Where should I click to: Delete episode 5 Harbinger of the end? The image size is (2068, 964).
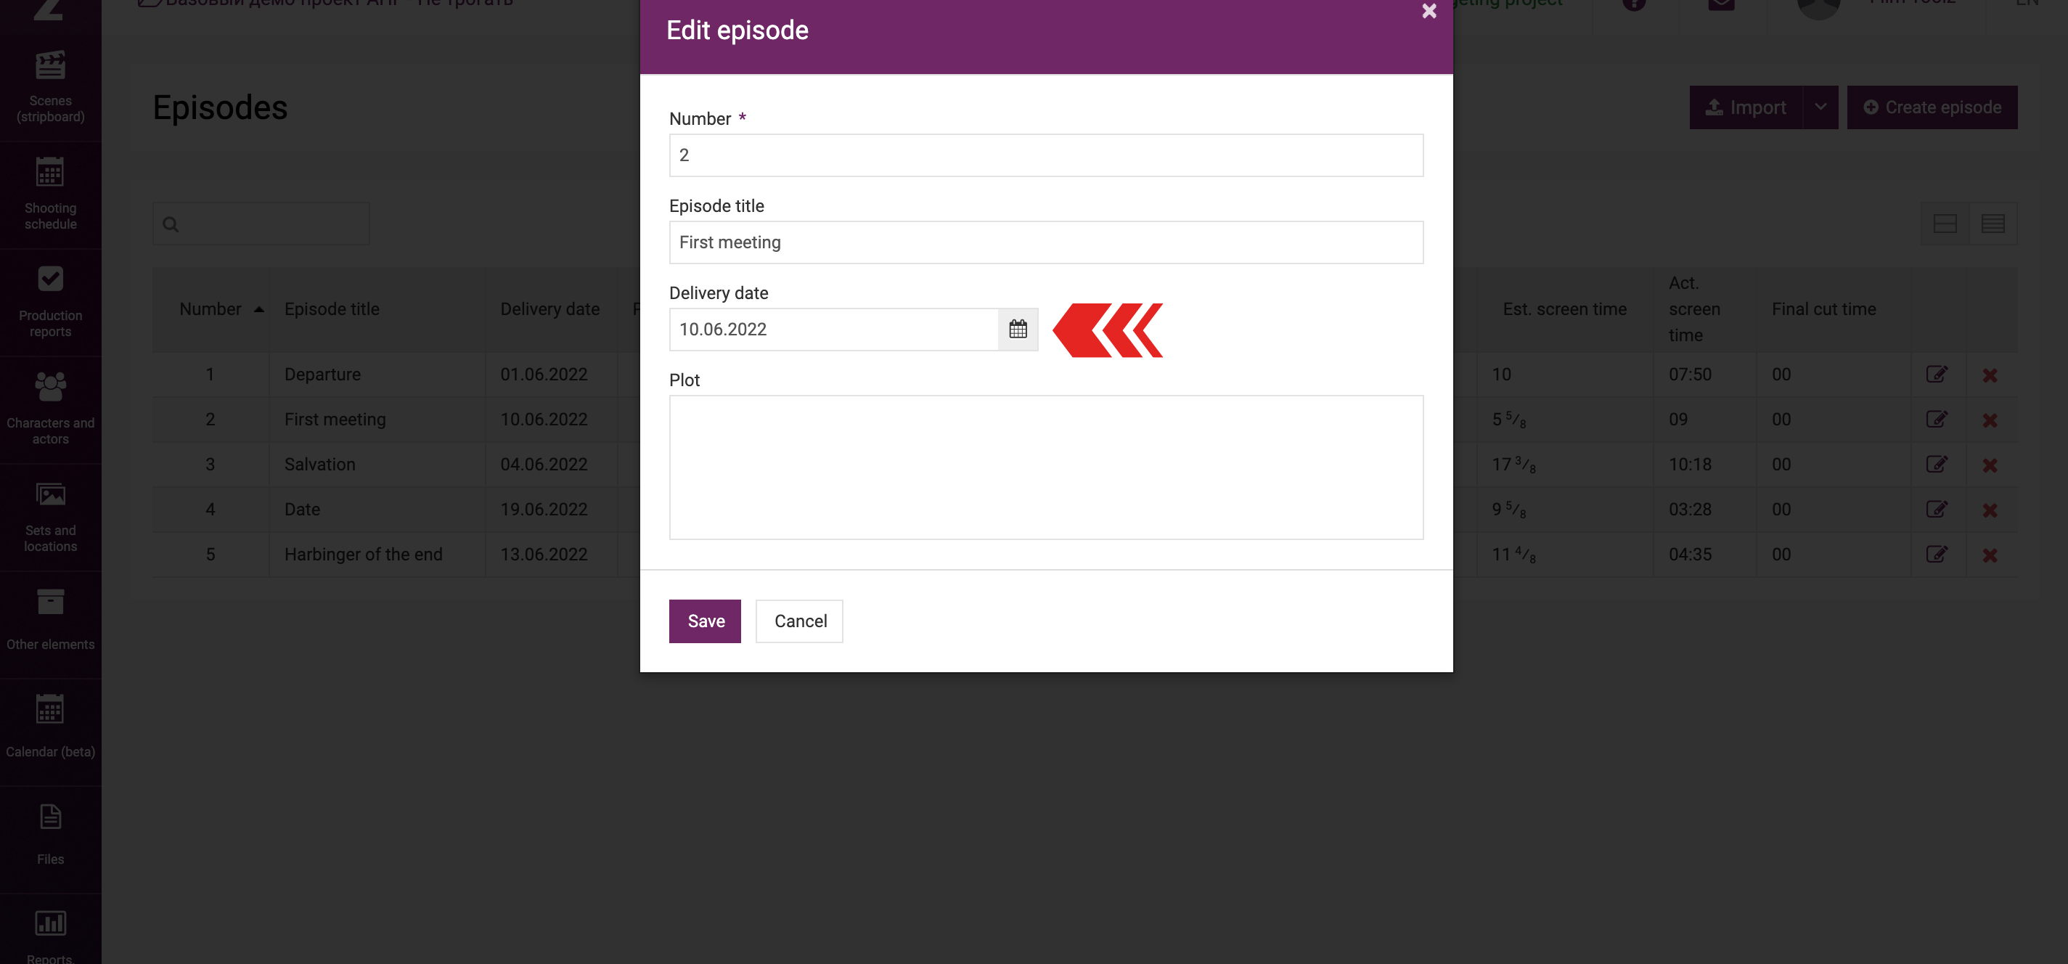click(1990, 555)
